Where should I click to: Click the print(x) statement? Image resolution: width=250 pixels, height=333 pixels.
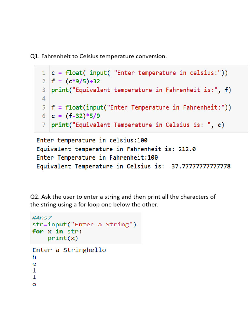[x=63, y=238]
